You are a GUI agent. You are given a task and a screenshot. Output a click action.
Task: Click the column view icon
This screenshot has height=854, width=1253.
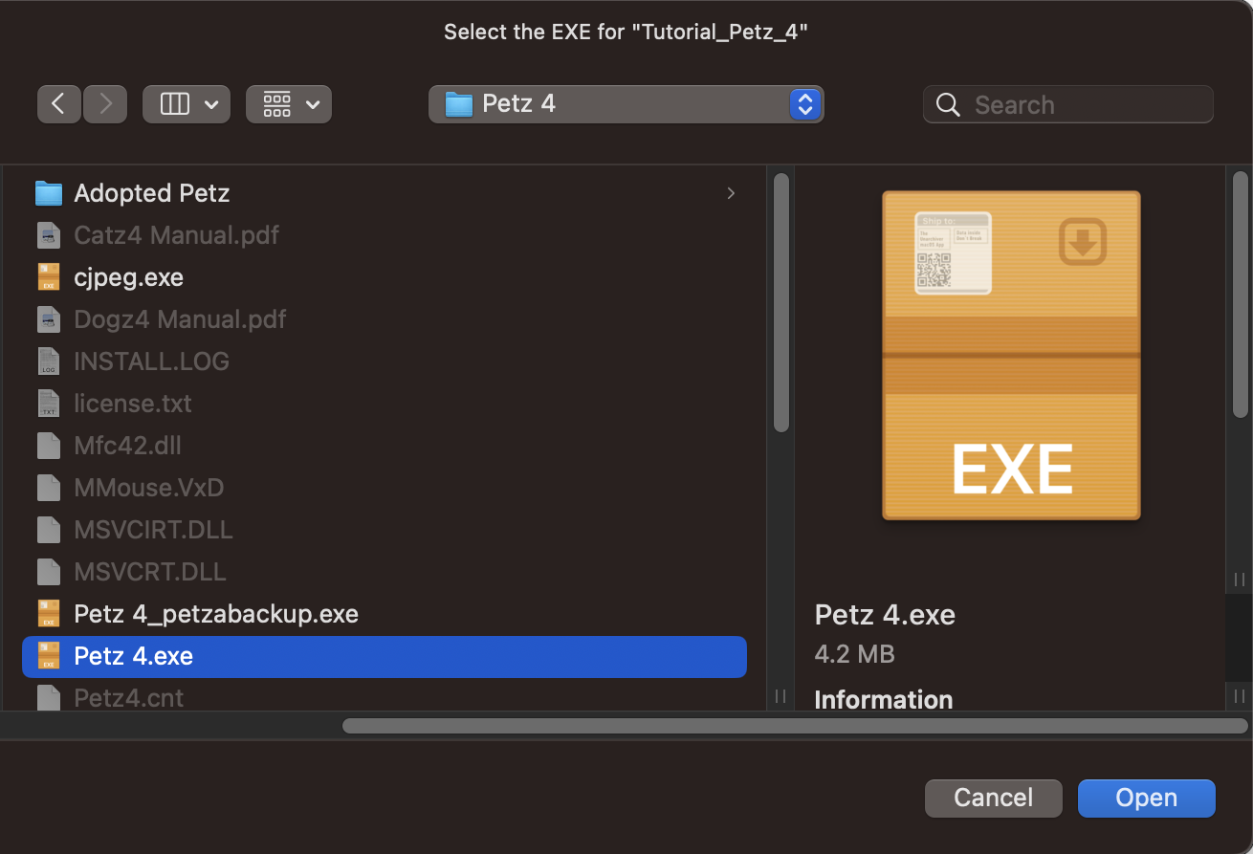point(175,104)
